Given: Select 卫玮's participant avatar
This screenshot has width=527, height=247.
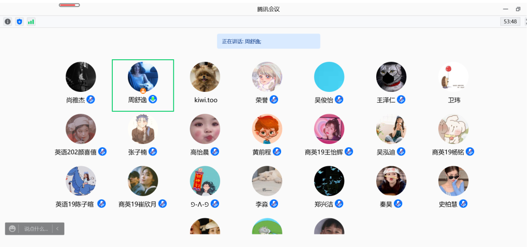Looking at the screenshot, I should [453, 77].
